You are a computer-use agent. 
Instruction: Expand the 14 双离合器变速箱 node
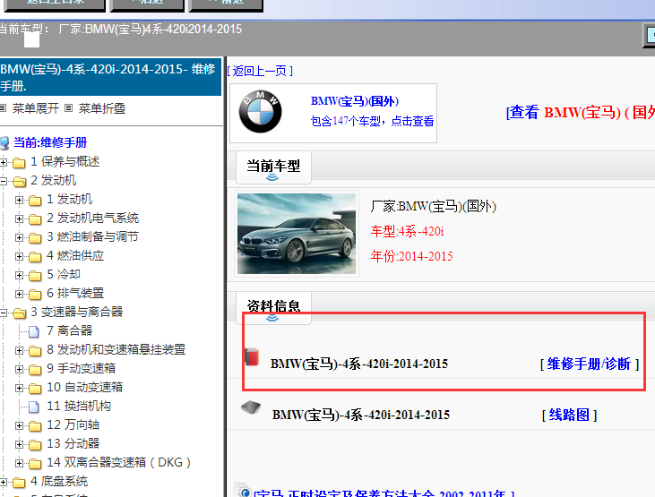click(x=19, y=463)
